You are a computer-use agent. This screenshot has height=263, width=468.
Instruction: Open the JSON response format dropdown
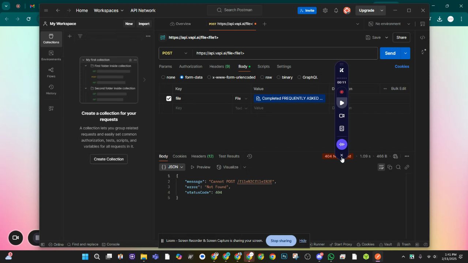pos(172,167)
